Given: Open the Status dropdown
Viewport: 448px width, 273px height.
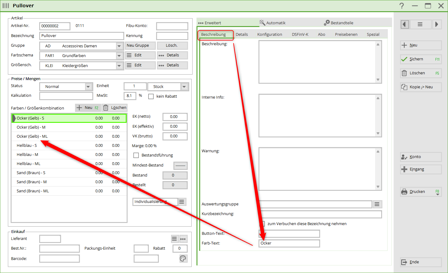Looking at the screenshot, I should pyautogui.click(x=88, y=87).
